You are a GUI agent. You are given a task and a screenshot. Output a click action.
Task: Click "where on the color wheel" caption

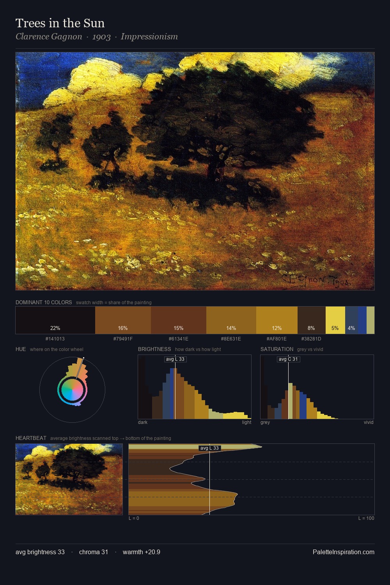(x=57, y=349)
